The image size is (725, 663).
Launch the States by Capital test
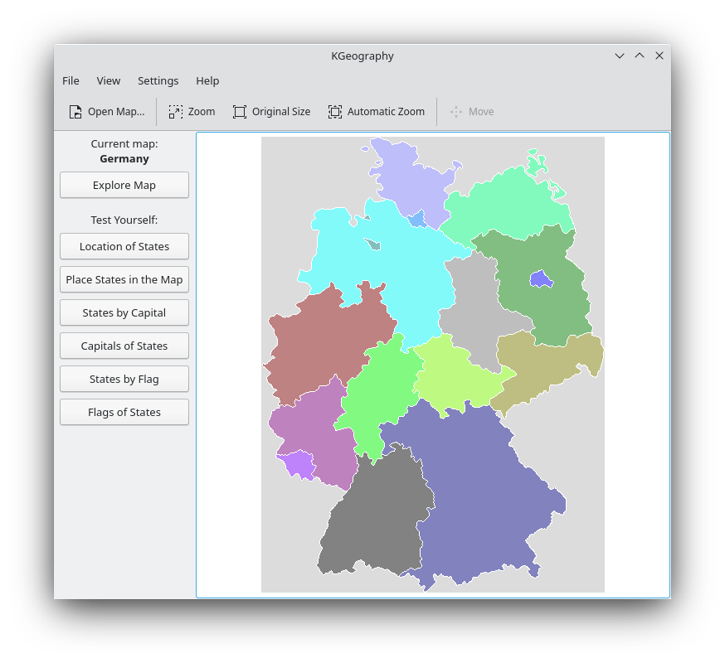pyautogui.click(x=124, y=312)
